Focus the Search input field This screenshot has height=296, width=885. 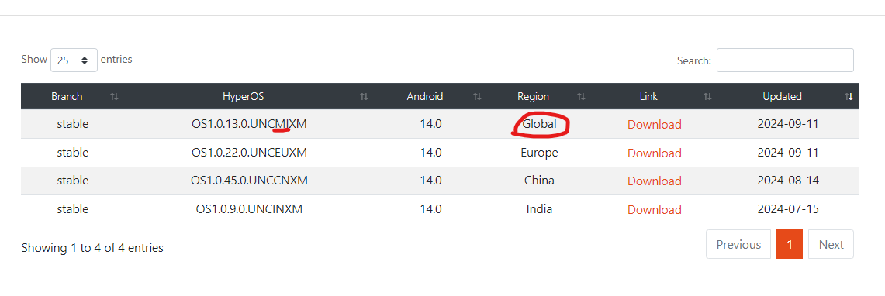pos(784,60)
